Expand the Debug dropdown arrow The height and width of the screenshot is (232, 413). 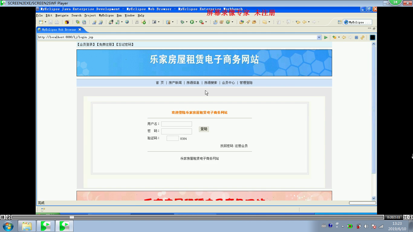(187, 22)
